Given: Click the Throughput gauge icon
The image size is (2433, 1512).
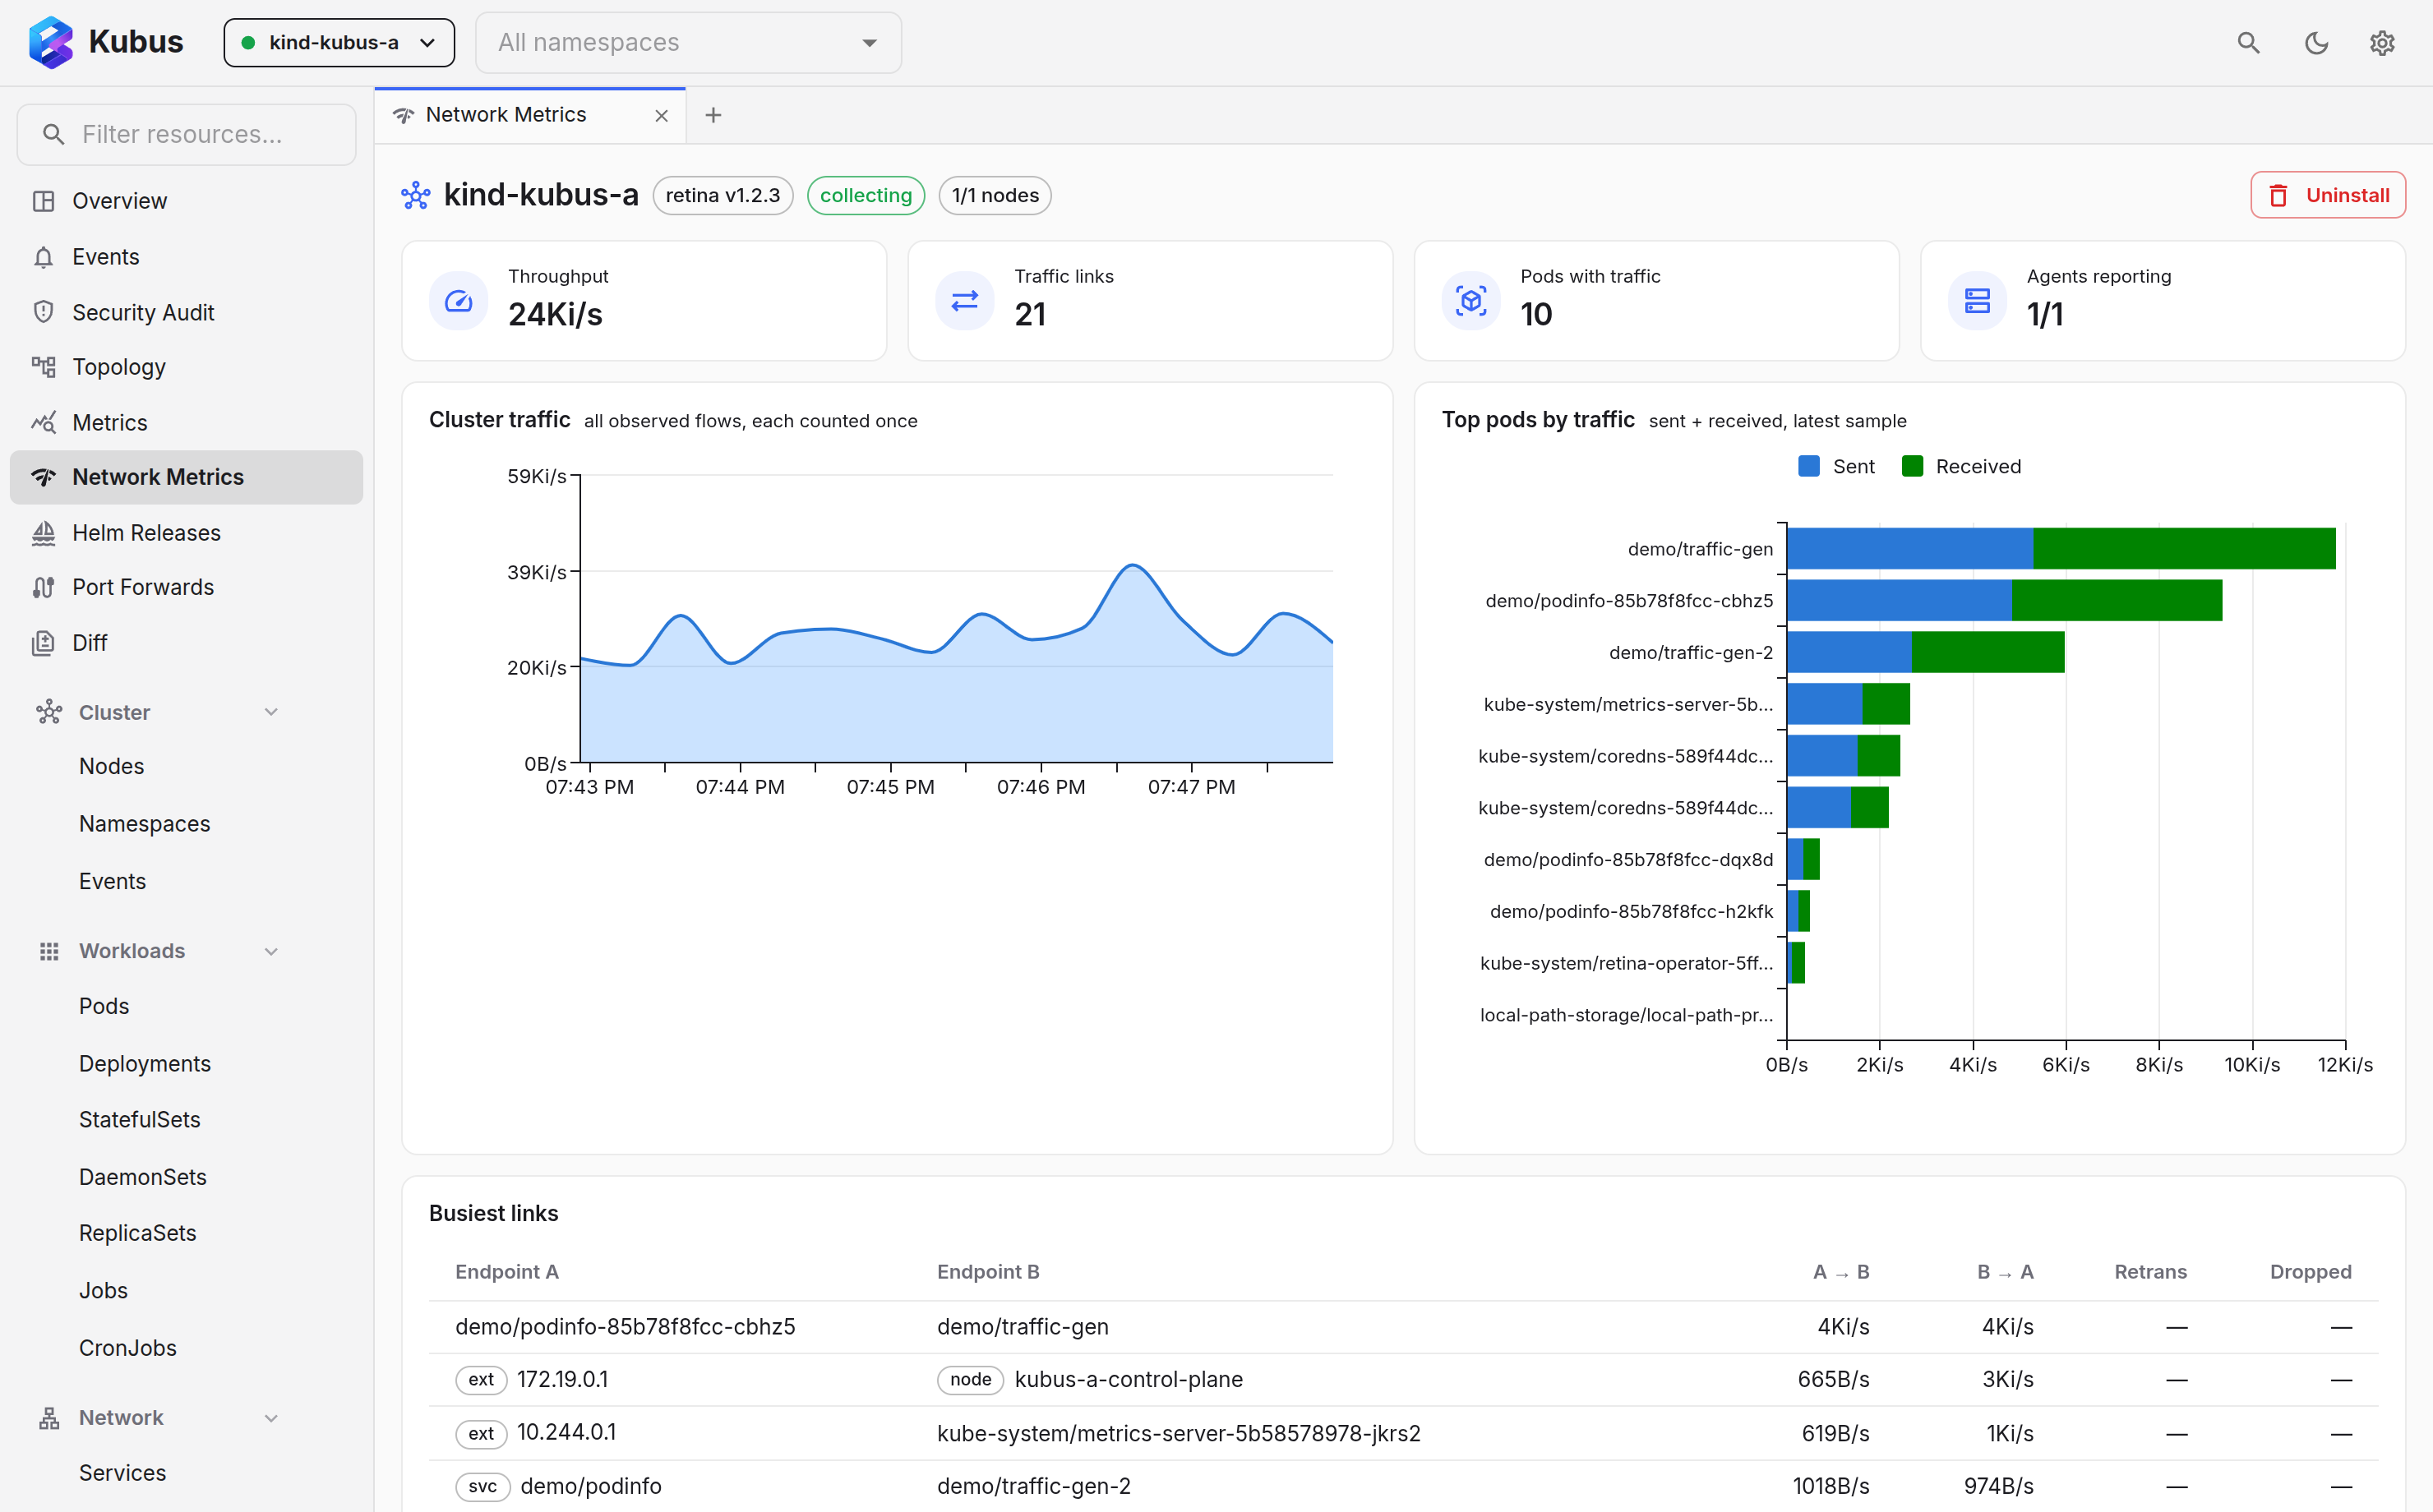Looking at the screenshot, I should 459,301.
